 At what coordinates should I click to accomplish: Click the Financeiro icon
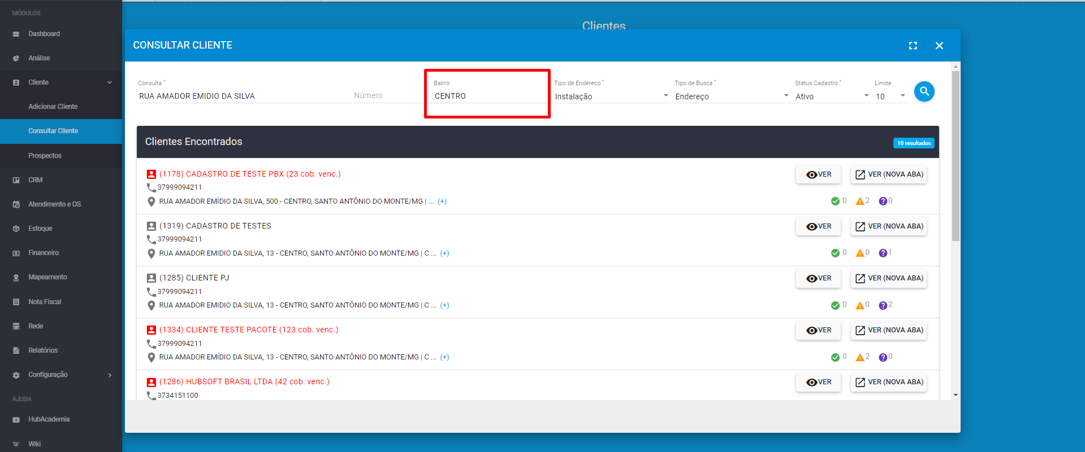tap(16, 253)
